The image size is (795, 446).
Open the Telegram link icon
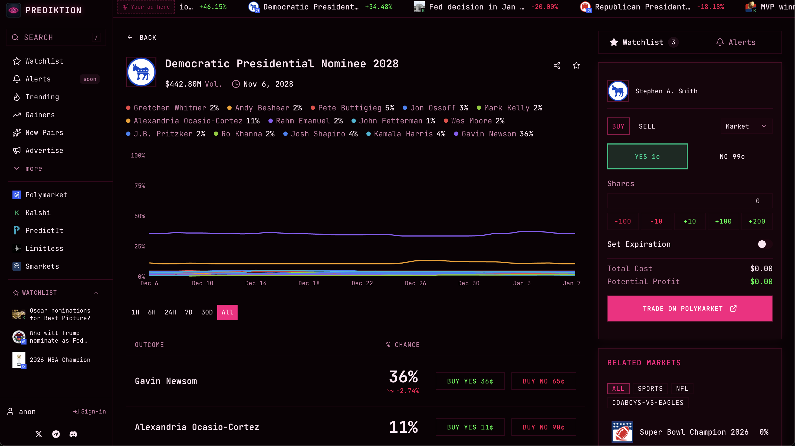coord(56,434)
